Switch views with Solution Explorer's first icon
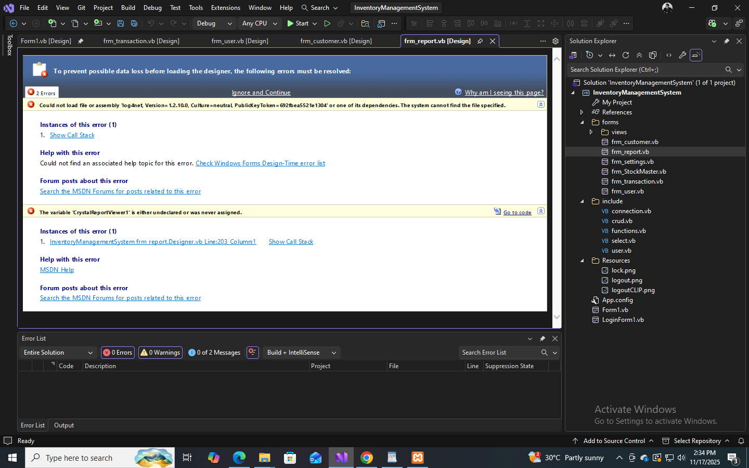749x468 pixels. (573, 55)
